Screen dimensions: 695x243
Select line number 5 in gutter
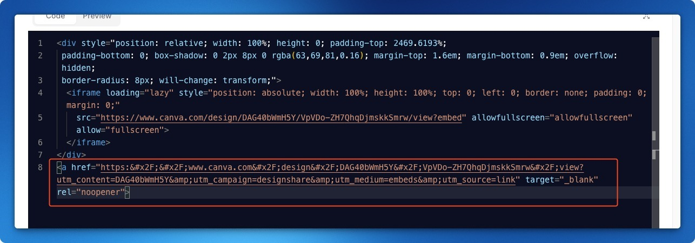click(41, 118)
